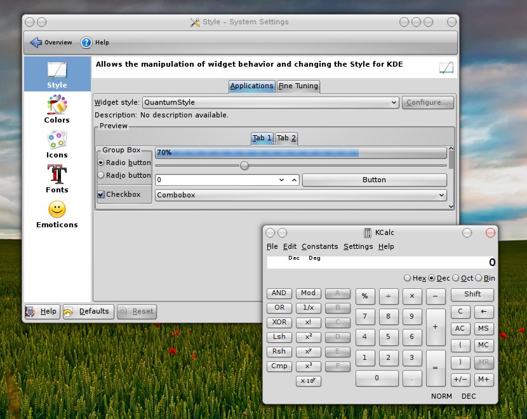Click the backspace arrow key in KCalc
Screen dimensions: 527x419
tap(484, 312)
